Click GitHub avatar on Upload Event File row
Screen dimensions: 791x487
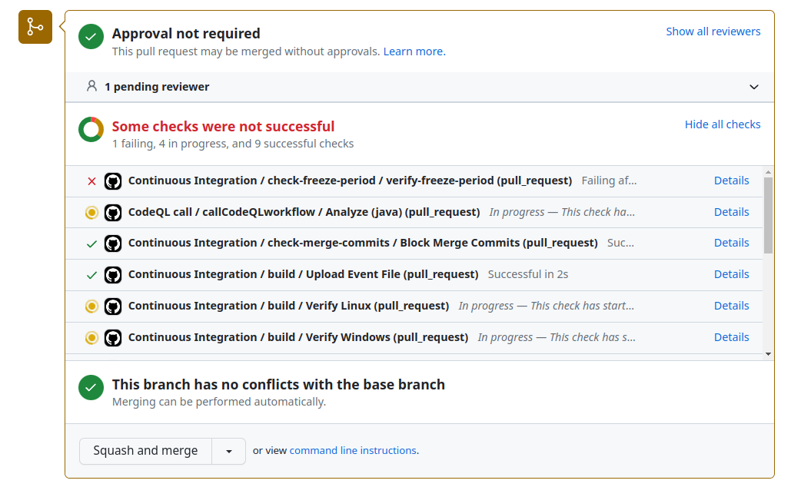(113, 275)
